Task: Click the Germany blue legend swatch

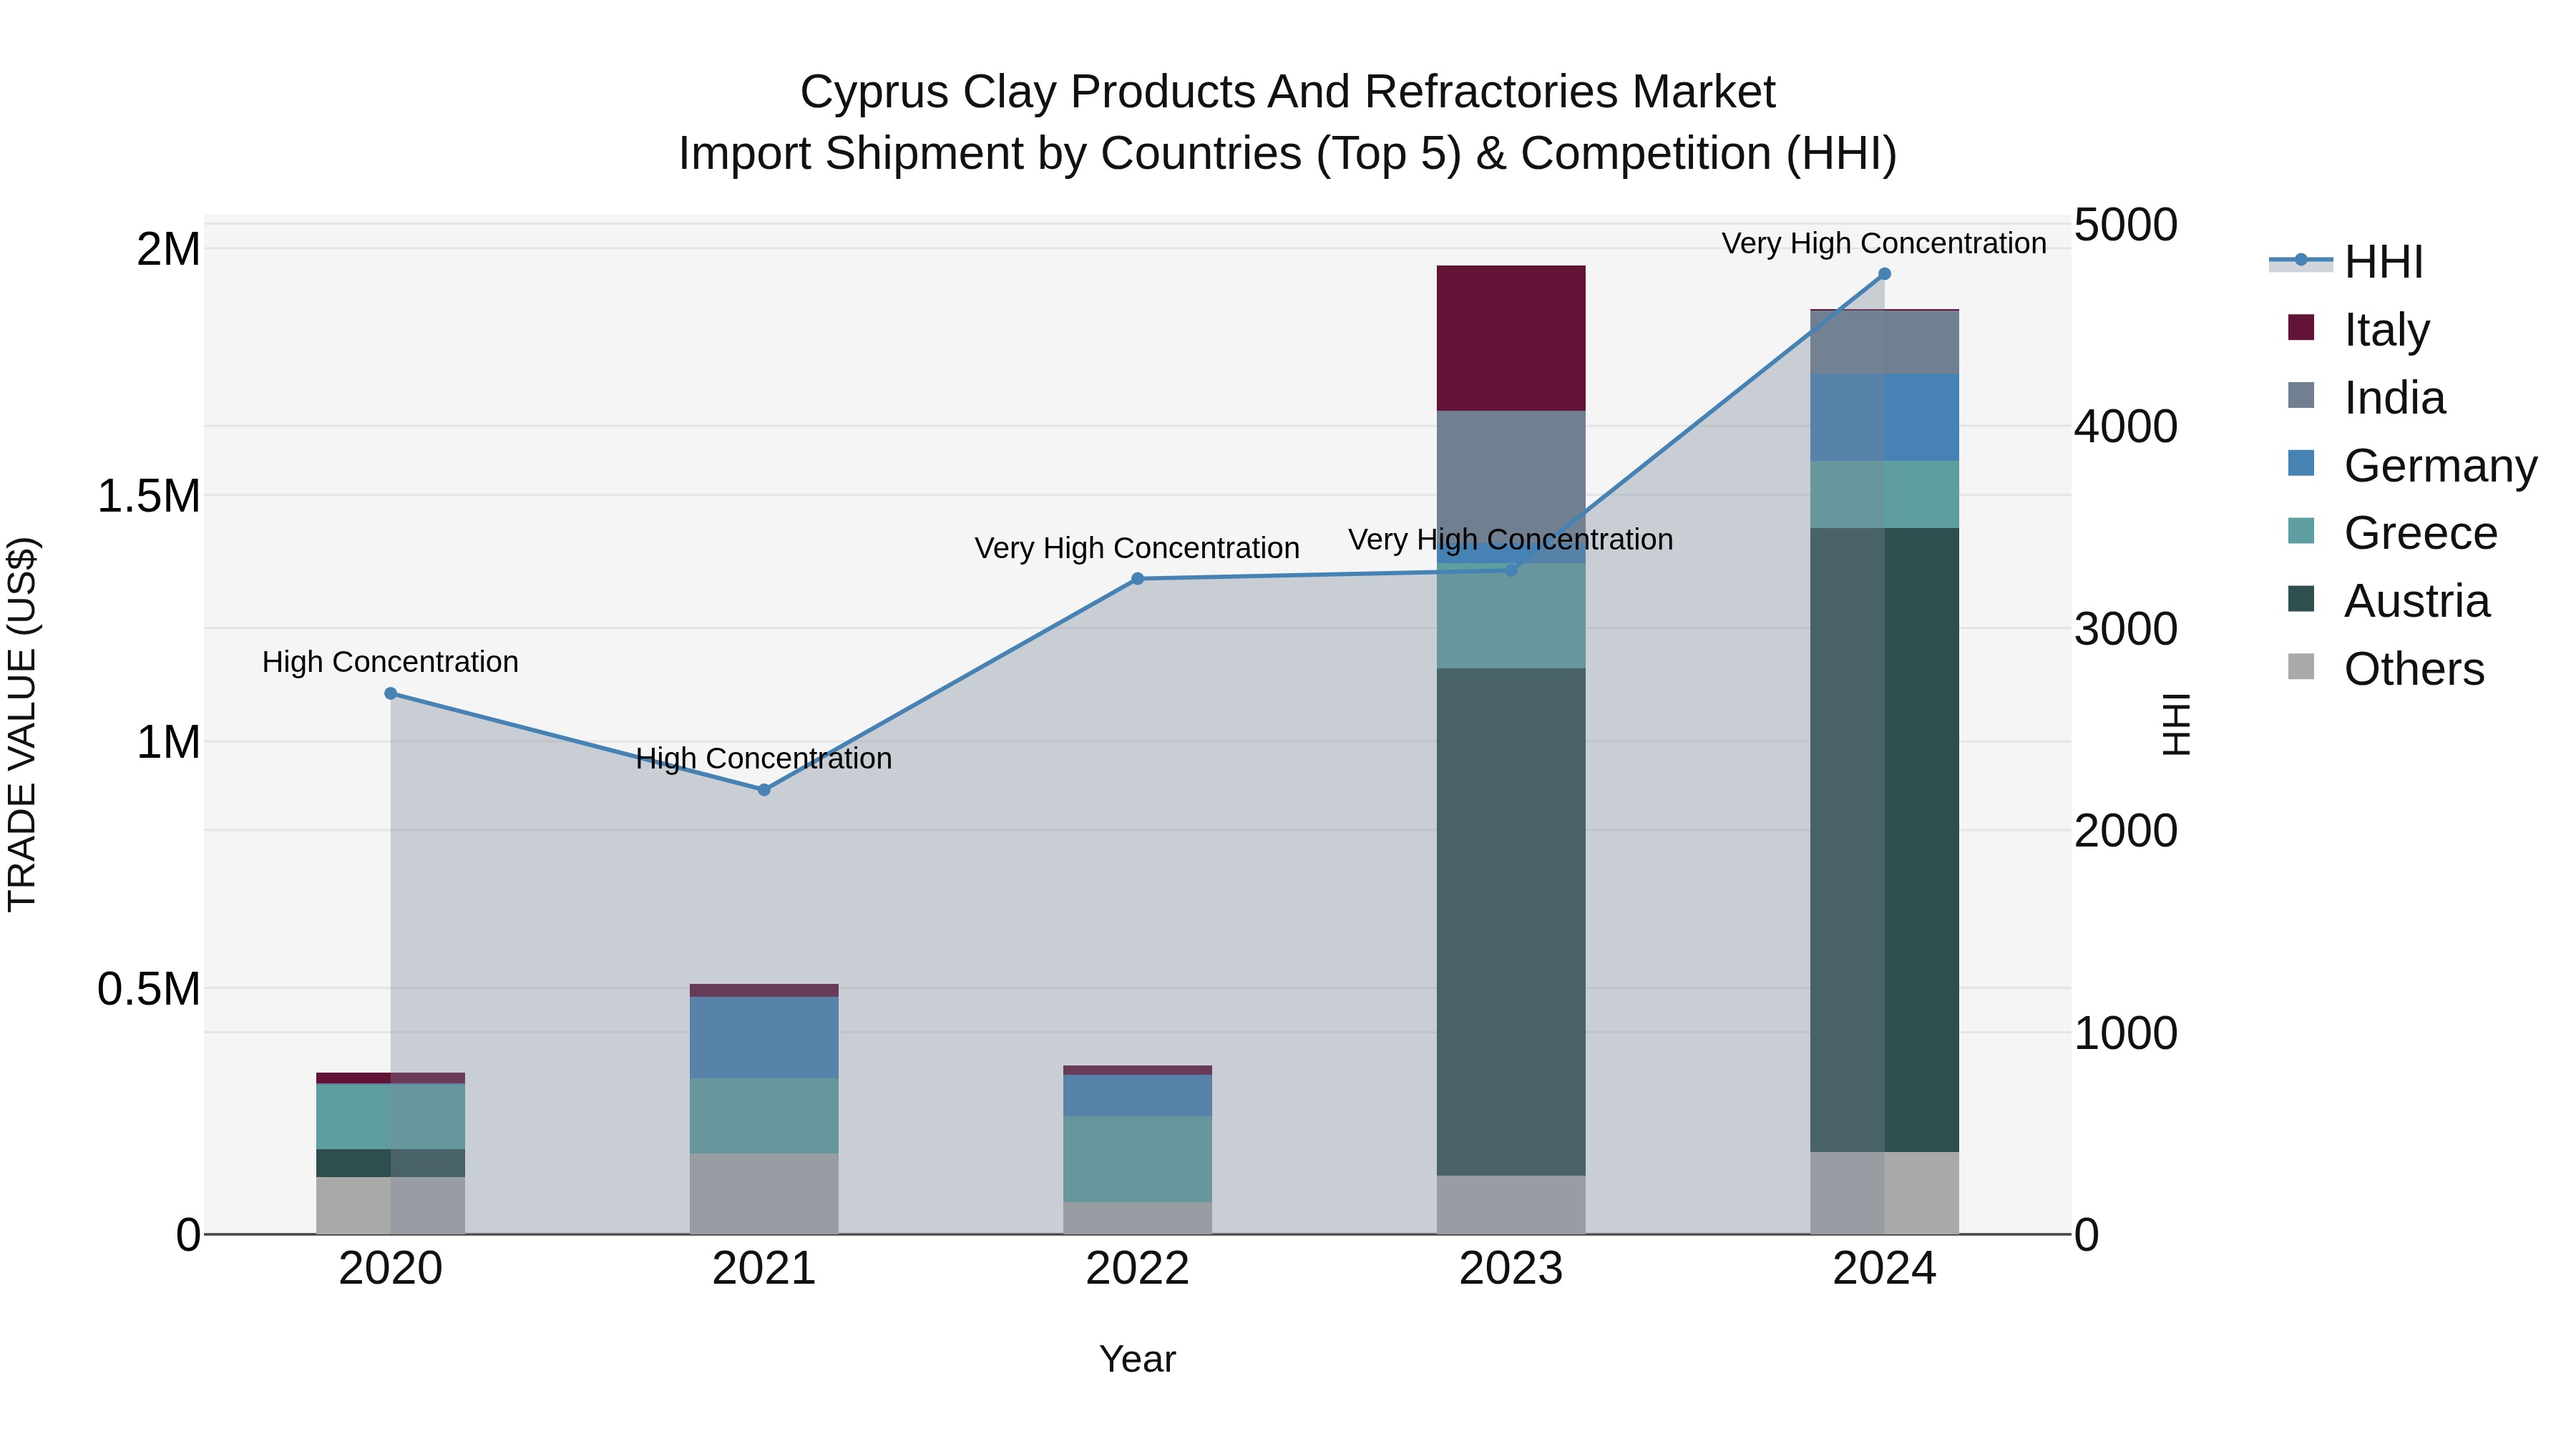Action: pos(2301,463)
